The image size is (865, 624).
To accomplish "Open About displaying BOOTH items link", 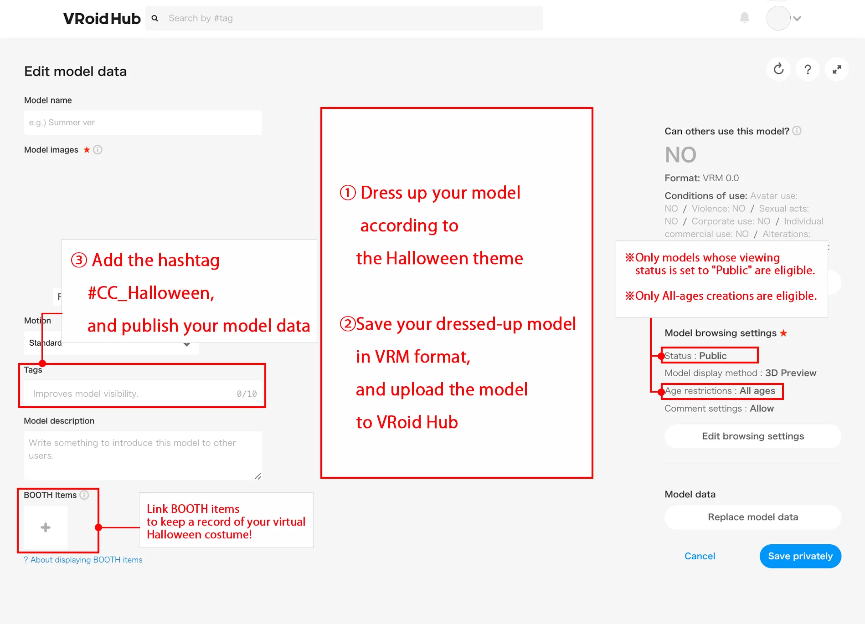I will pyautogui.click(x=83, y=560).
